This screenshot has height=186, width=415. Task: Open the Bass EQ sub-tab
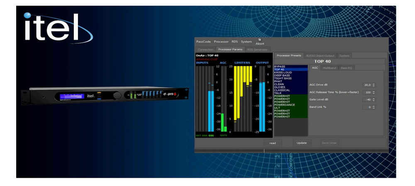click(x=347, y=68)
